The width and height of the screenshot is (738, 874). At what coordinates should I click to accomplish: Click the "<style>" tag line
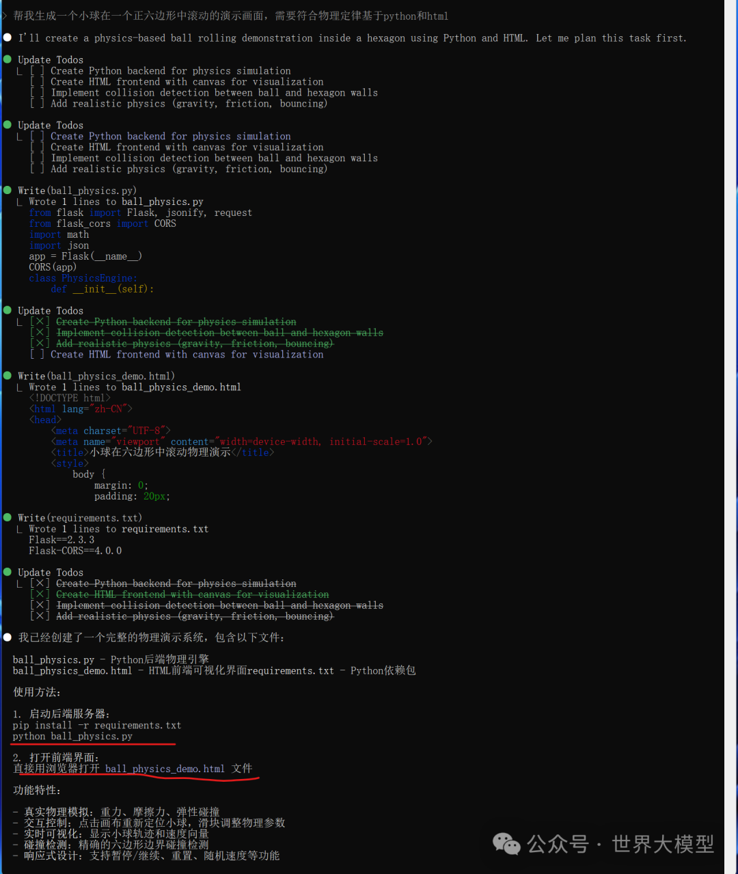70,463
